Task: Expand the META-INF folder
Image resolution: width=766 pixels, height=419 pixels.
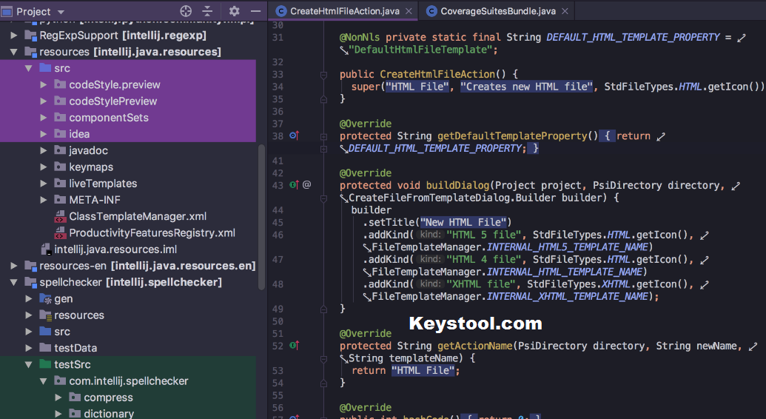Action: pyautogui.click(x=44, y=199)
